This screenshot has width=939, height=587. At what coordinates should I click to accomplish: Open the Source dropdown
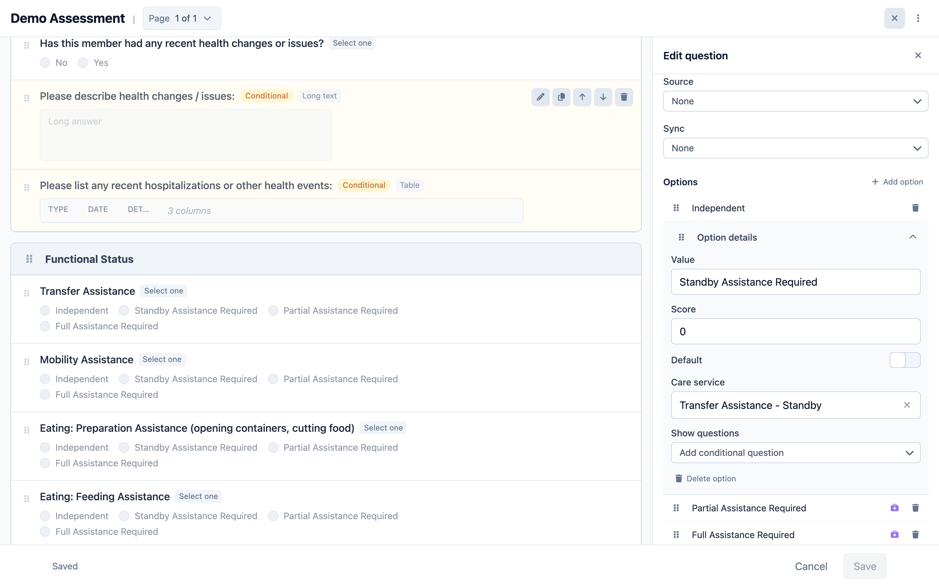point(796,101)
